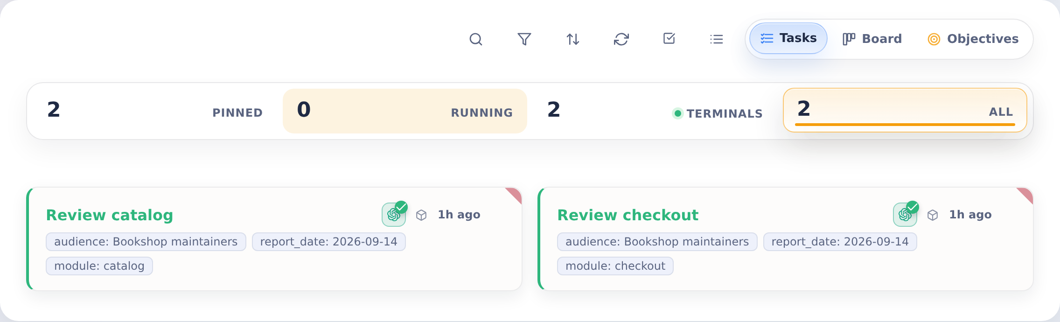
Task: Select the Terminals counter filter
Action: click(x=655, y=111)
